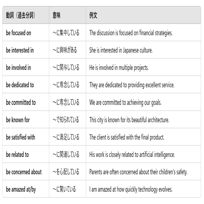Viewport: 204px width, 204px height.
Task: Click the meaning ～で知られている
Action: (66, 120)
